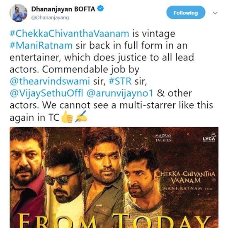Expand the tweet options chevron

tap(215, 13)
